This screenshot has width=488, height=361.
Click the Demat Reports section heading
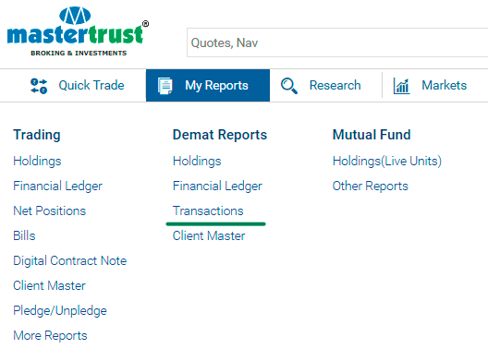[x=220, y=135]
